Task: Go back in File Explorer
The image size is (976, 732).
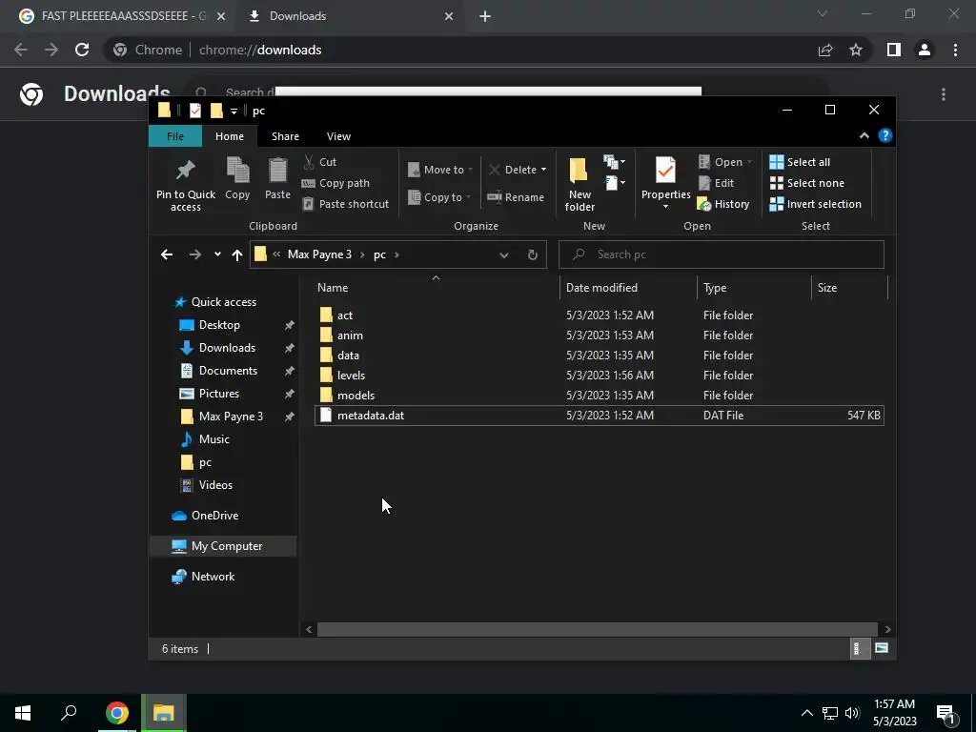Action: pos(167,254)
